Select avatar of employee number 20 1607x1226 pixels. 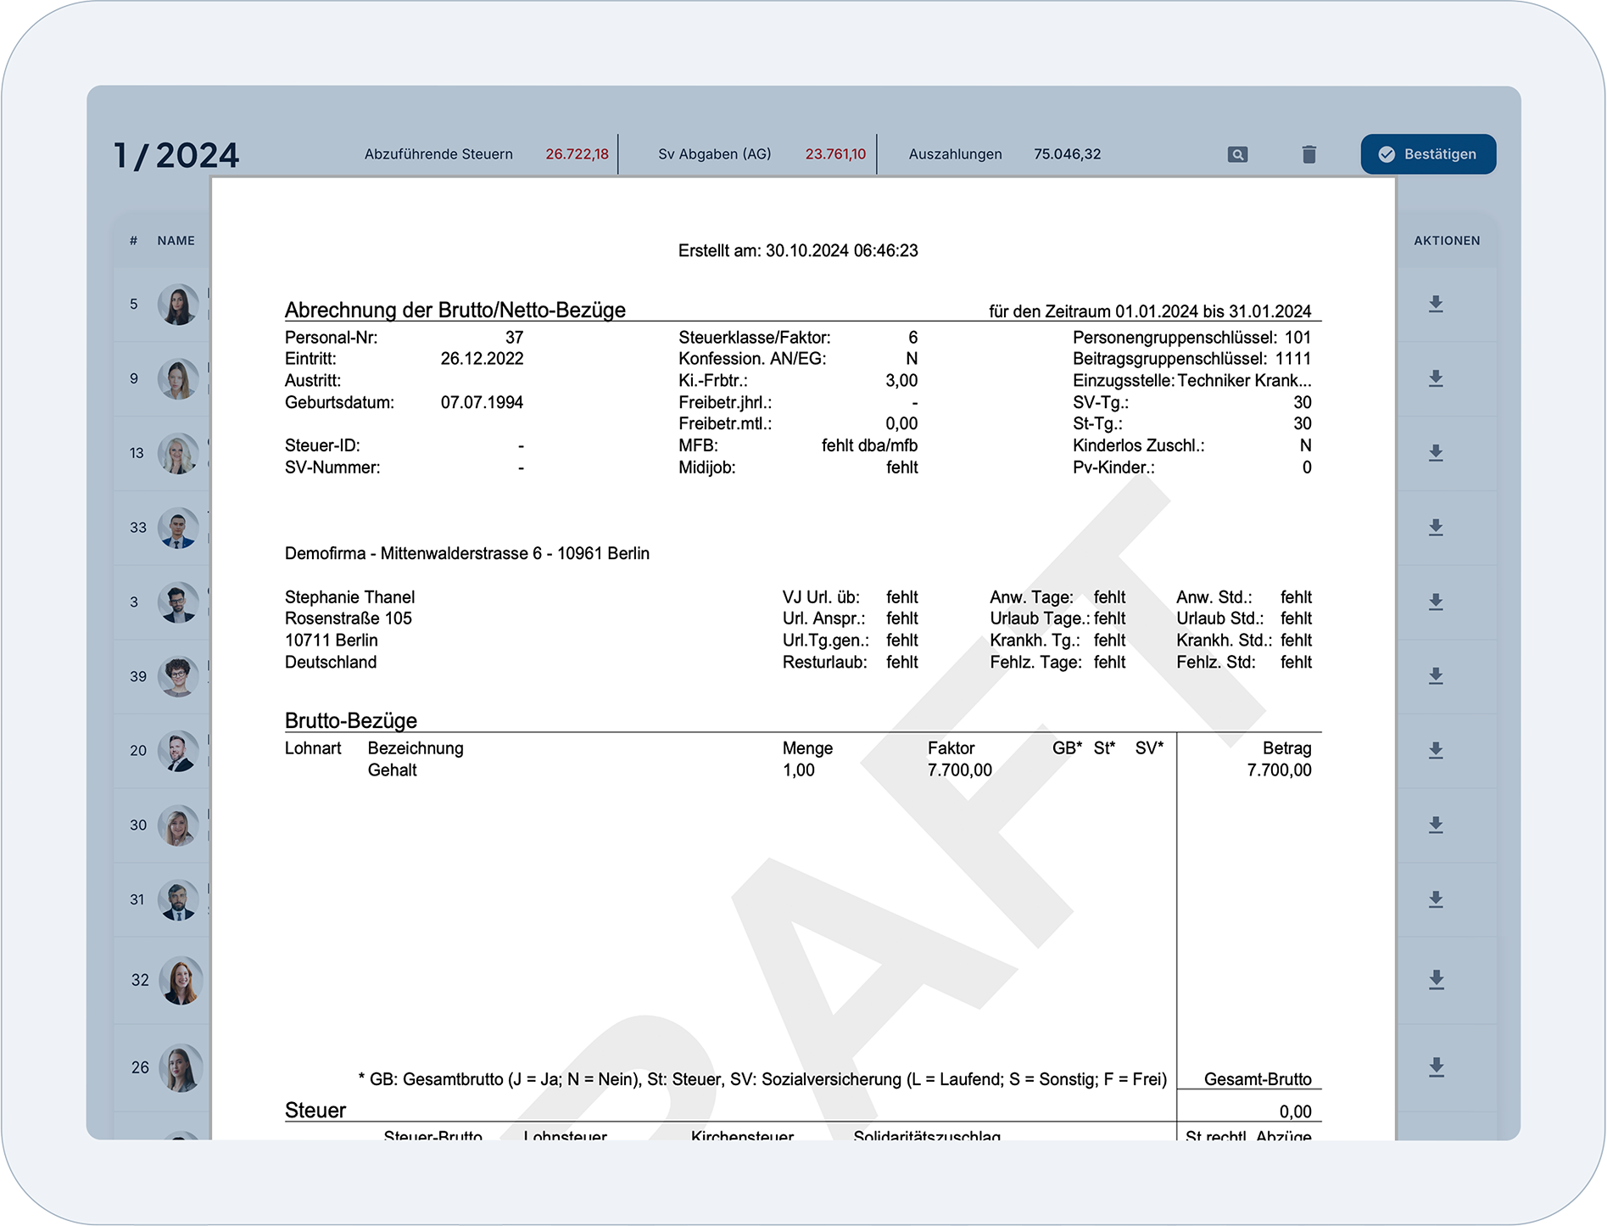[x=178, y=751]
